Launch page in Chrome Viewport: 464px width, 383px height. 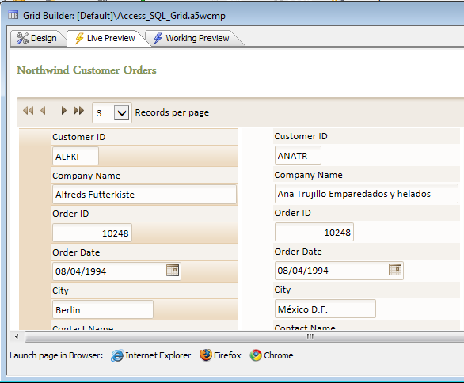[272, 355]
